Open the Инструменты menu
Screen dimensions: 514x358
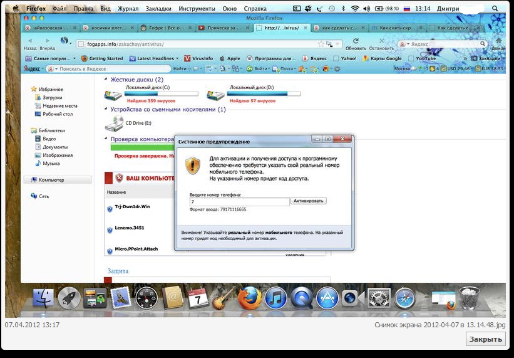click(x=197, y=9)
